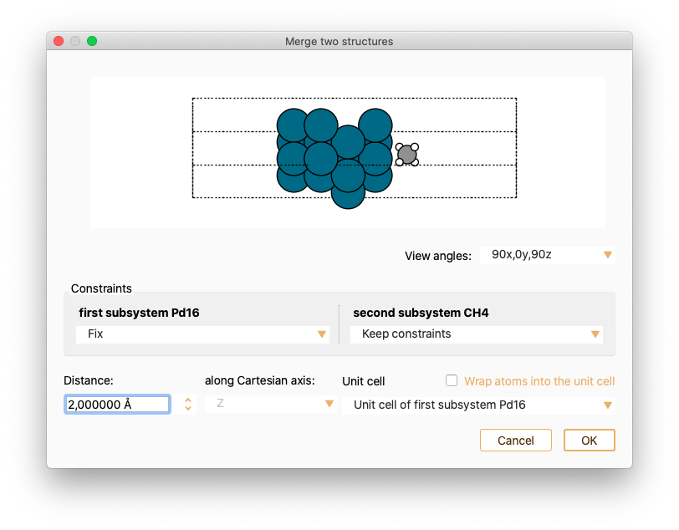Expand the Unit cell selection dropdown

tap(478, 405)
